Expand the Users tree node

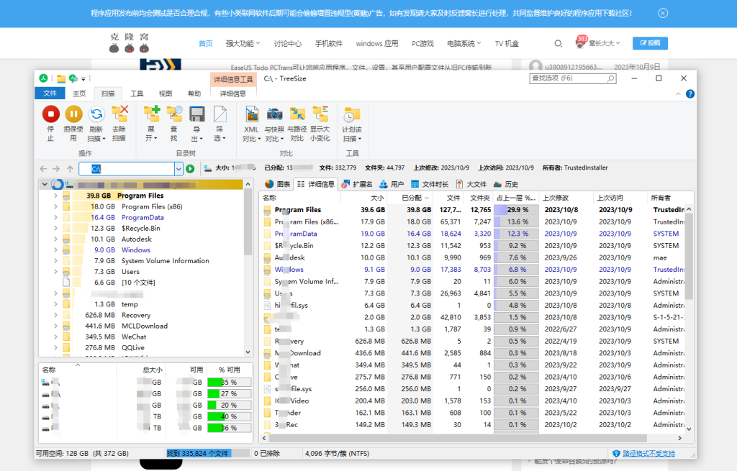pyautogui.click(x=55, y=271)
